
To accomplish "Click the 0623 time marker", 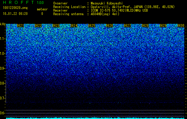I will [x=56, y=26].
